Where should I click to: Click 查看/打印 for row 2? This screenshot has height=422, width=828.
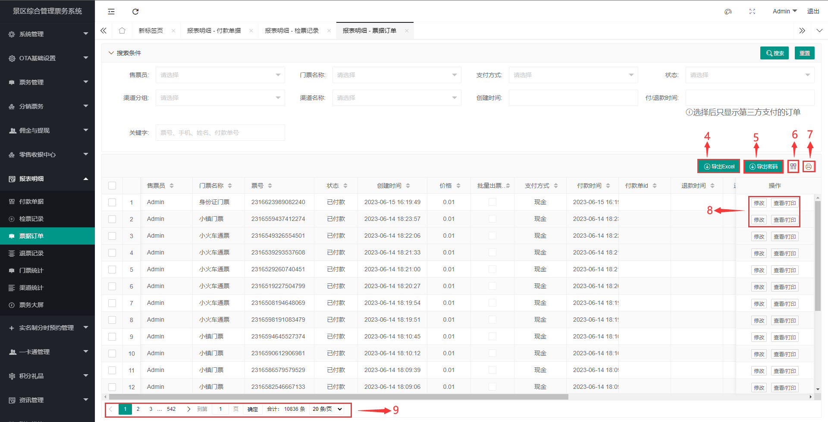785,220
